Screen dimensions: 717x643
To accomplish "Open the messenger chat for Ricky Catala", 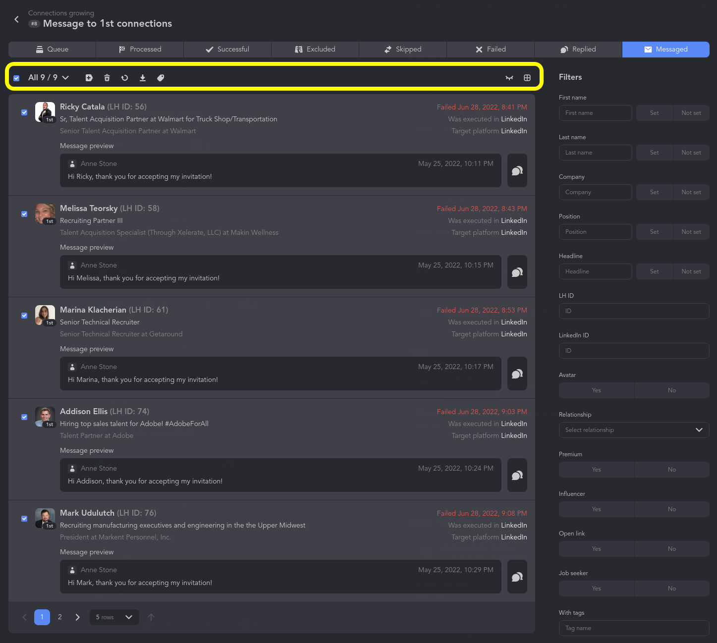I will click(x=517, y=170).
